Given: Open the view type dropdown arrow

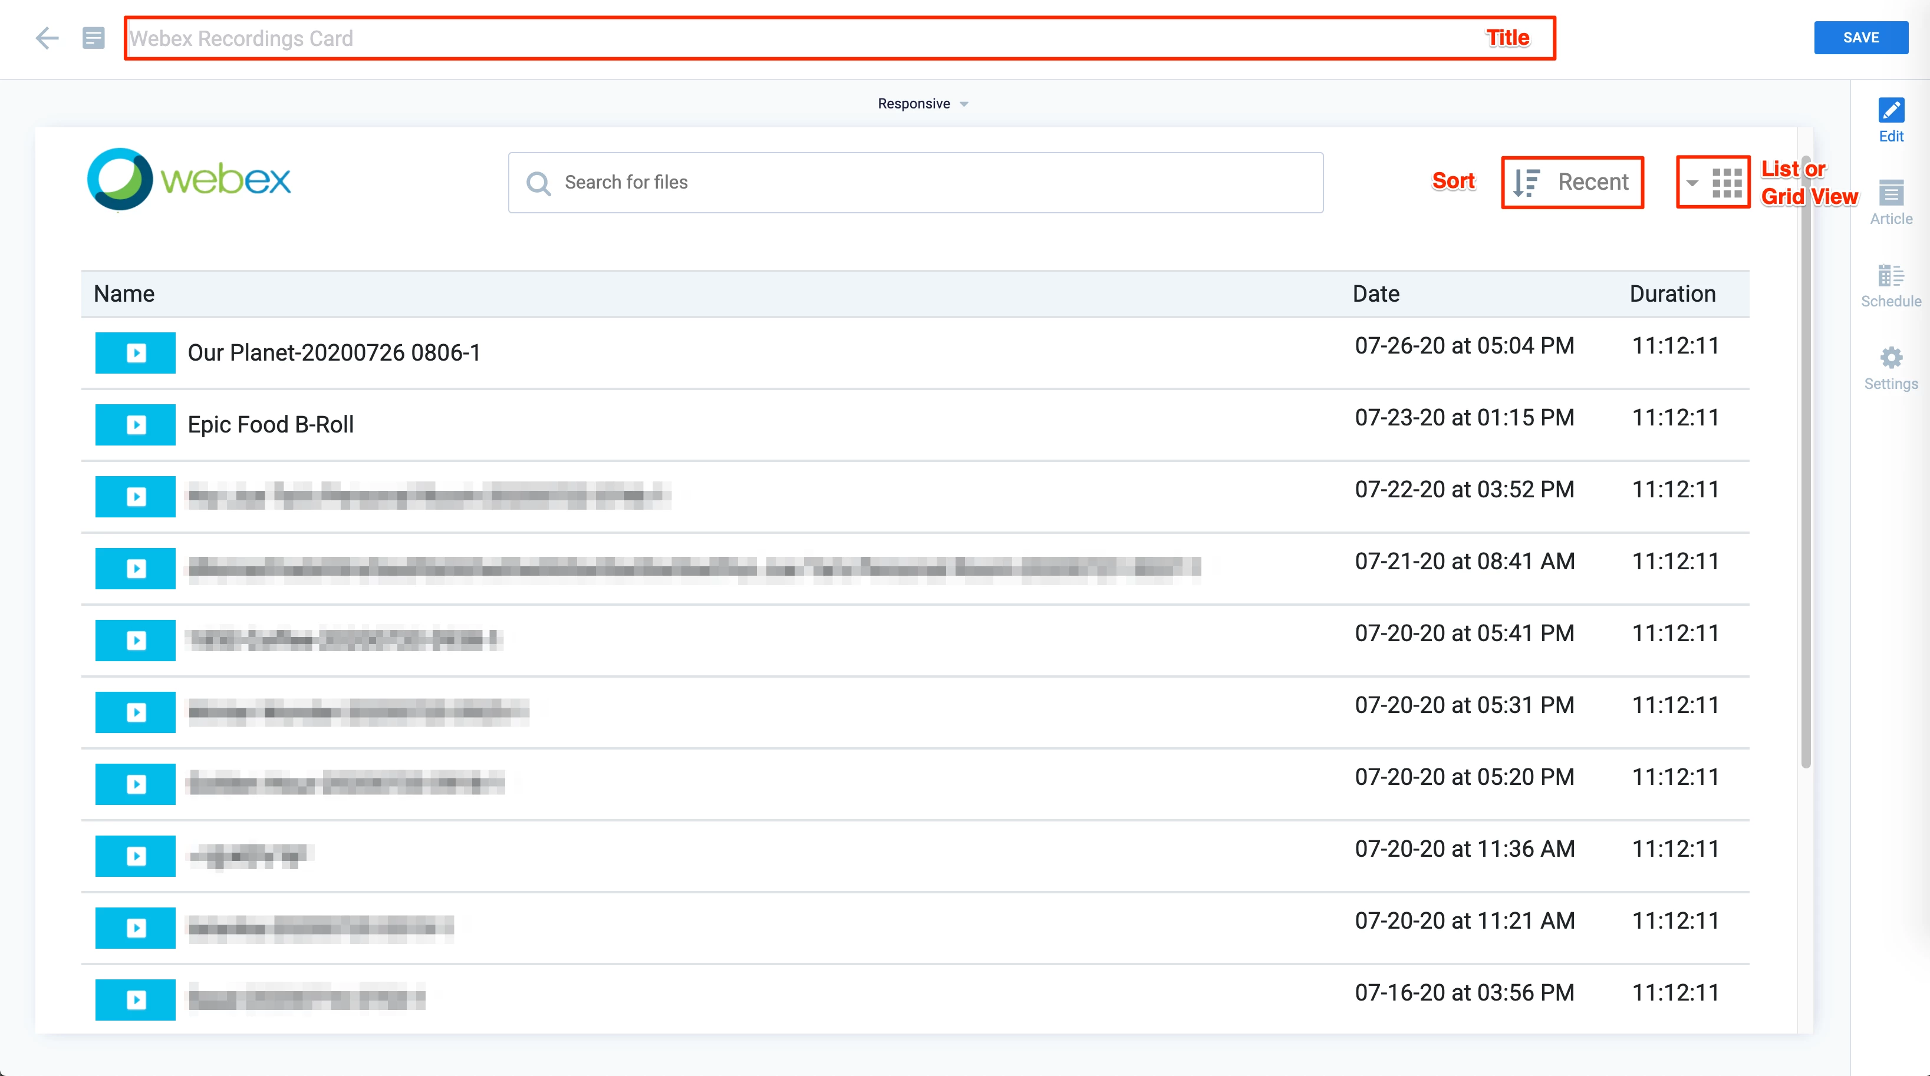Looking at the screenshot, I should pos(1692,182).
